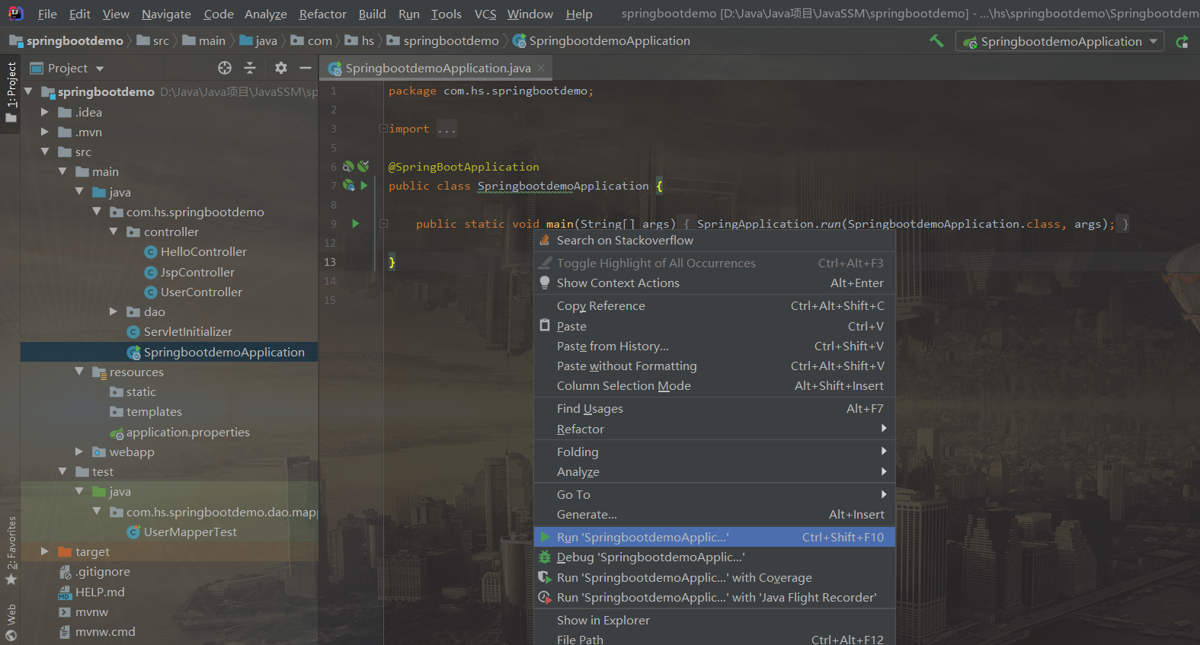Click the SpringbootdemoApplication breadcrumb
The height and width of the screenshot is (645, 1200).
602,40
